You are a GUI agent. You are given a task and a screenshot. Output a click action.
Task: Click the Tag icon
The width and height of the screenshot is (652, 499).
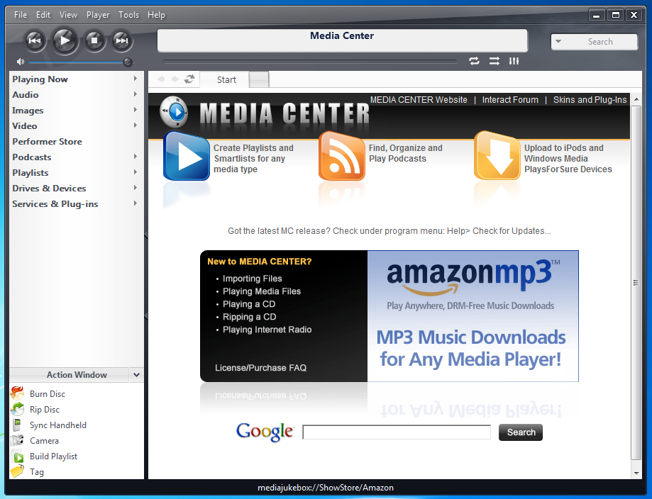click(18, 471)
